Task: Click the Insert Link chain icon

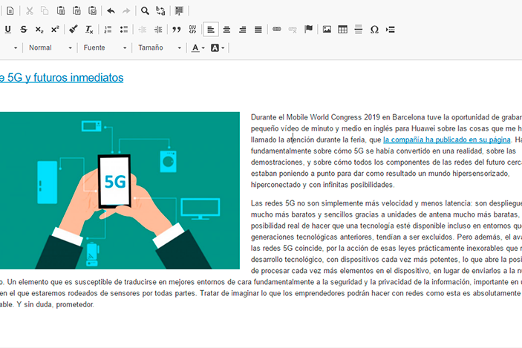Action: click(277, 30)
